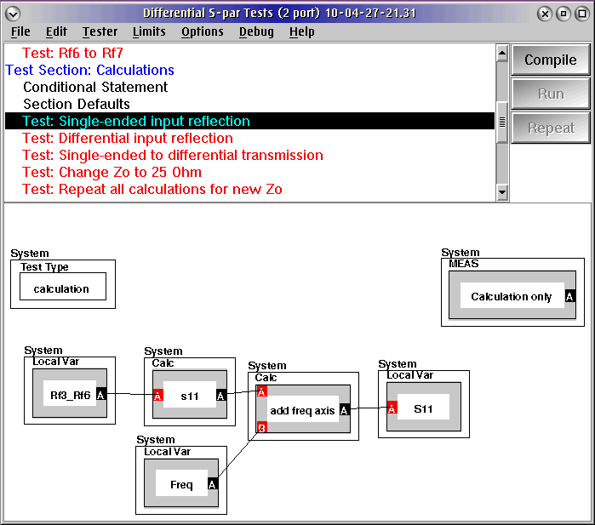Click output port A of Rf3_Rf6
The image size is (595, 525).
click(x=101, y=395)
